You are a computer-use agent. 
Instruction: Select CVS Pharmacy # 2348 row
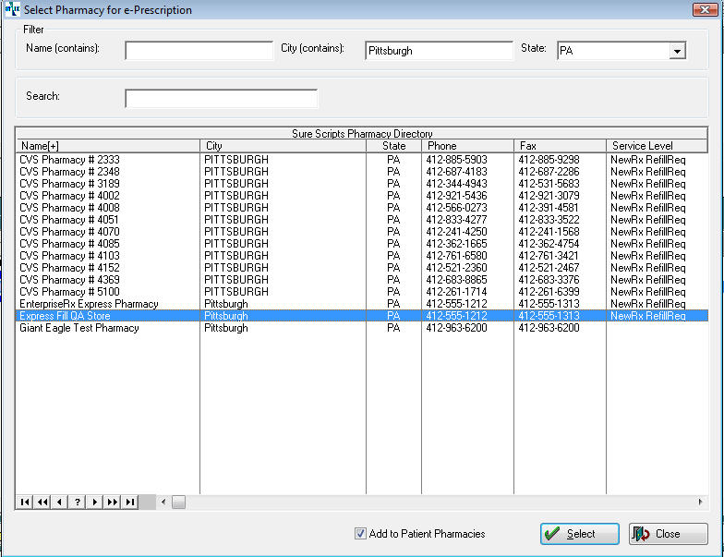362,172
